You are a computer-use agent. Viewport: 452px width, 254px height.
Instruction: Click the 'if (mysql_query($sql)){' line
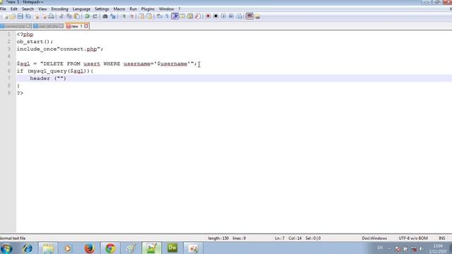55,71
